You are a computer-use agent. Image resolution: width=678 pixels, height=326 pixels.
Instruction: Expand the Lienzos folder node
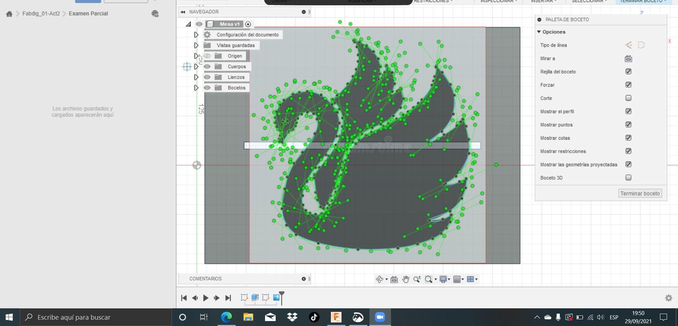[196, 77]
